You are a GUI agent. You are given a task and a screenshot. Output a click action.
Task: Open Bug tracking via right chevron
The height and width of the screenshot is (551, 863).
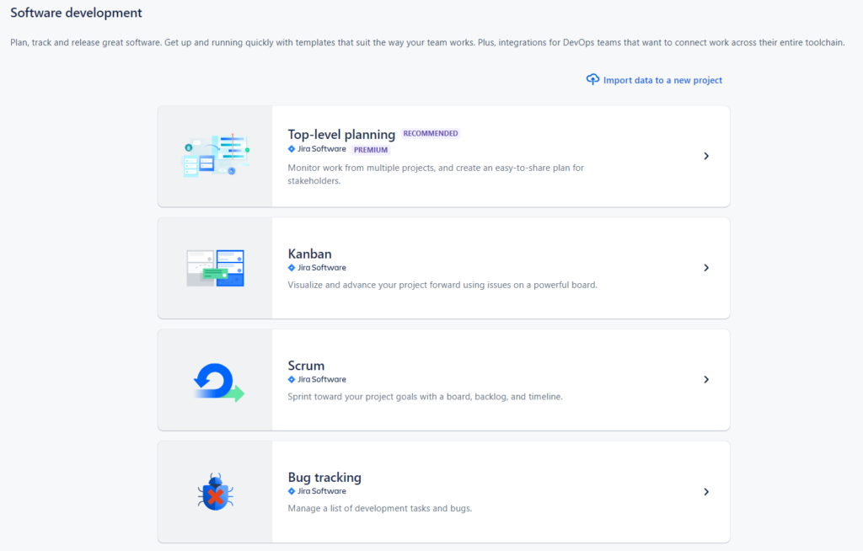(706, 492)
